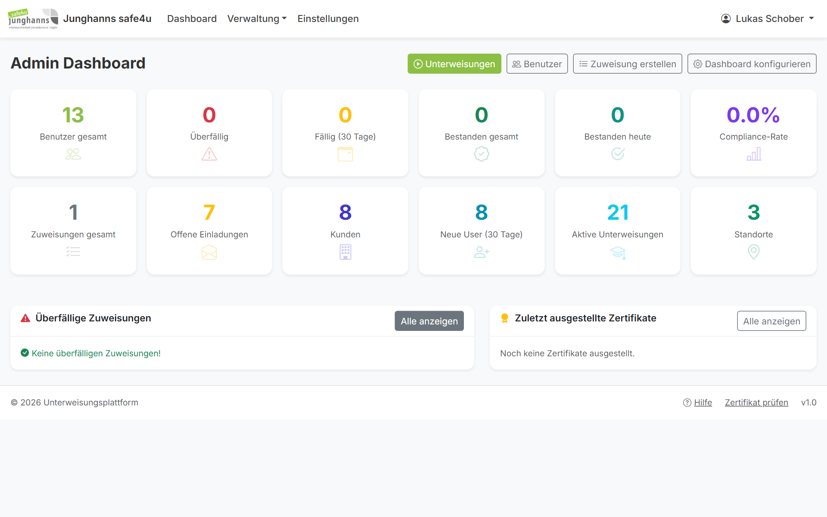827x517 pixels.
Task: Click the badge check icon under Bestanden gesamt
Action: (x=482, y=154)
